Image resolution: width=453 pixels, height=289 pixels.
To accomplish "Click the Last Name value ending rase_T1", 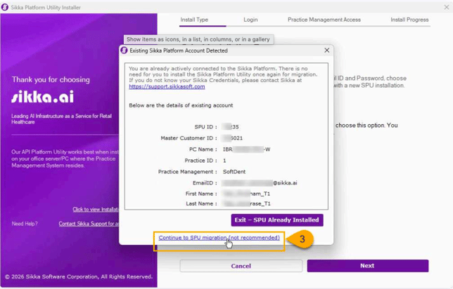I will [x=246, y=203].
